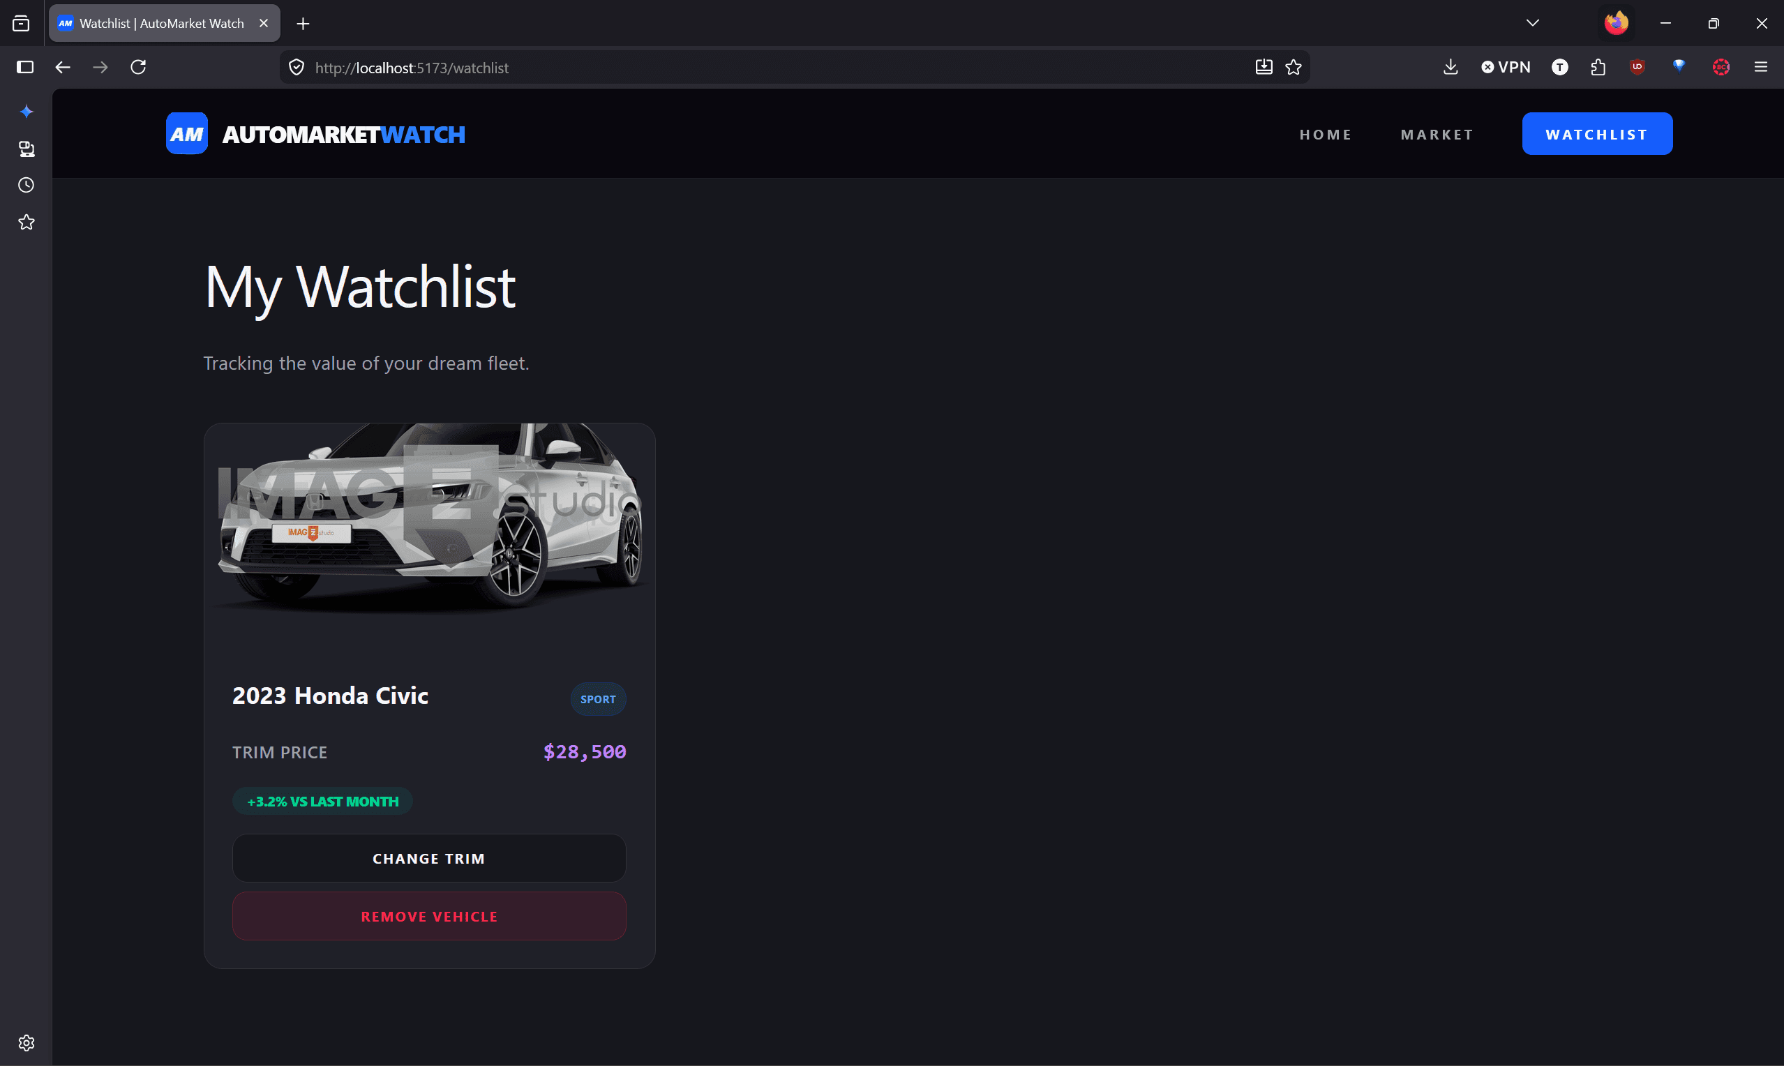The image size is (1784, 1066).
Task: Open the bookmarks star sidebar icon
Action: (27, 223)
